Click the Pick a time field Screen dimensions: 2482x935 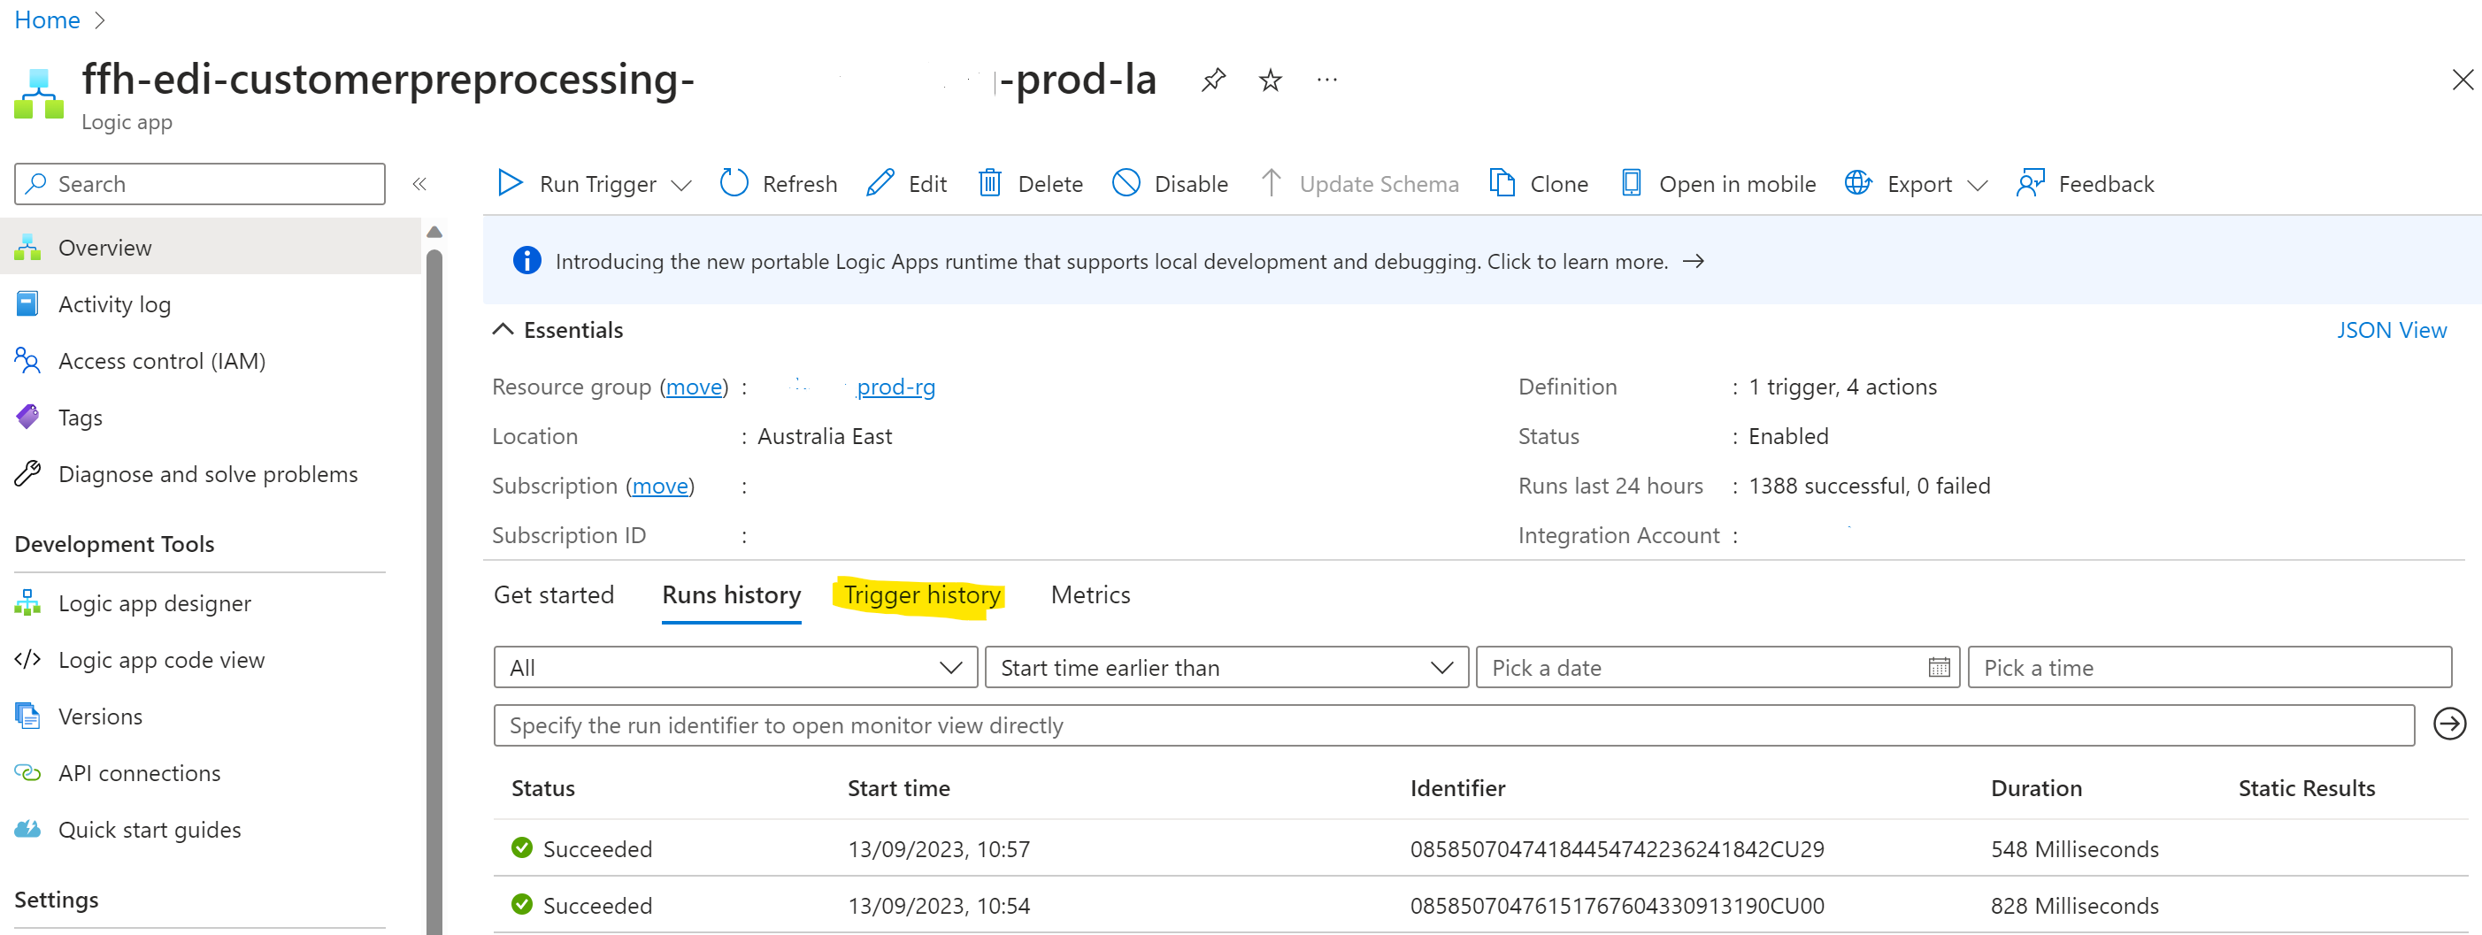2209,667
